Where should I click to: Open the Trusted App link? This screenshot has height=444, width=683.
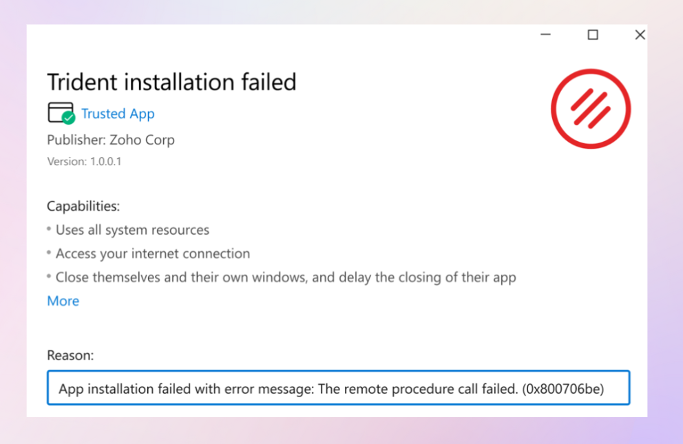(118, 114)
